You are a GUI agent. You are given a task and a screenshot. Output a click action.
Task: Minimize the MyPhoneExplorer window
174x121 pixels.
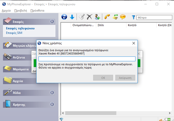click(146, 4)
